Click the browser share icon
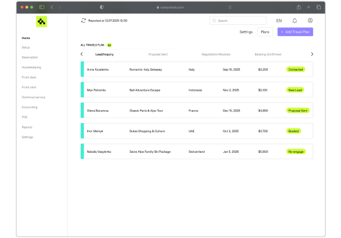Screen dimensions: 341x238 click(298, 7)
